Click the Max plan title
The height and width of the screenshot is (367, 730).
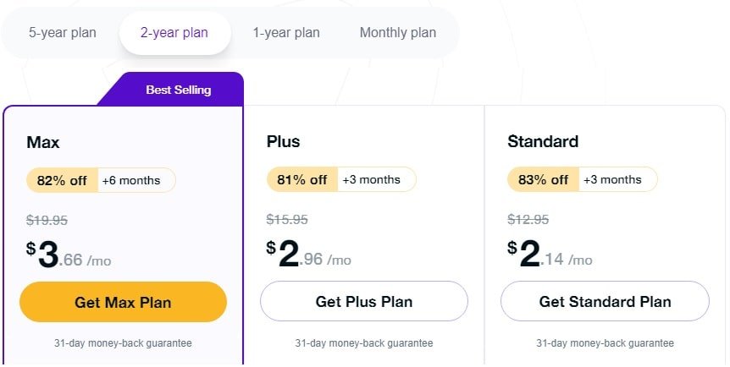pyautogui.click(x=43, y=141)
